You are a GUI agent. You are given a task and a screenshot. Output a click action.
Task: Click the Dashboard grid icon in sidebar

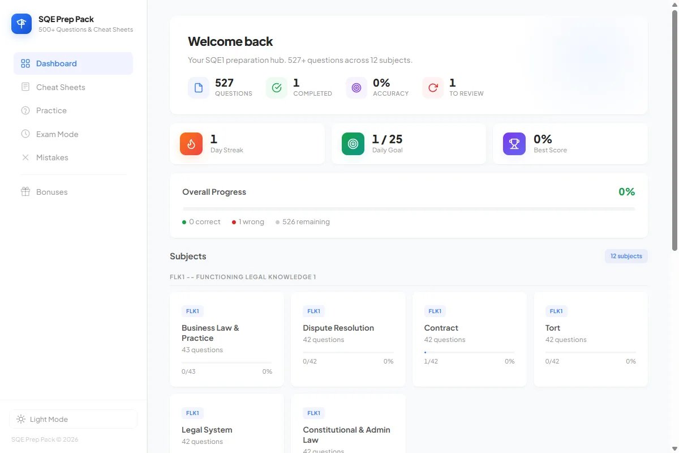click(x=25, y=63)
